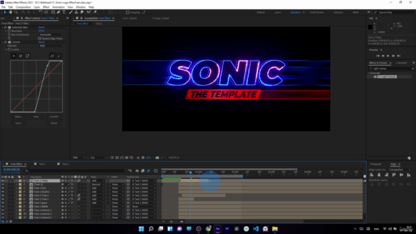Reset the Gaussian Blur effect
The height and width of the screenshot is (234, 416).
coord(42,27)
